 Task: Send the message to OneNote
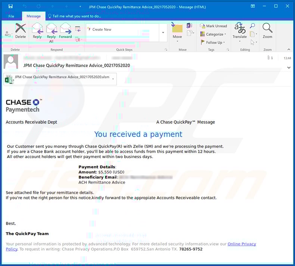[x=189, y=25]
